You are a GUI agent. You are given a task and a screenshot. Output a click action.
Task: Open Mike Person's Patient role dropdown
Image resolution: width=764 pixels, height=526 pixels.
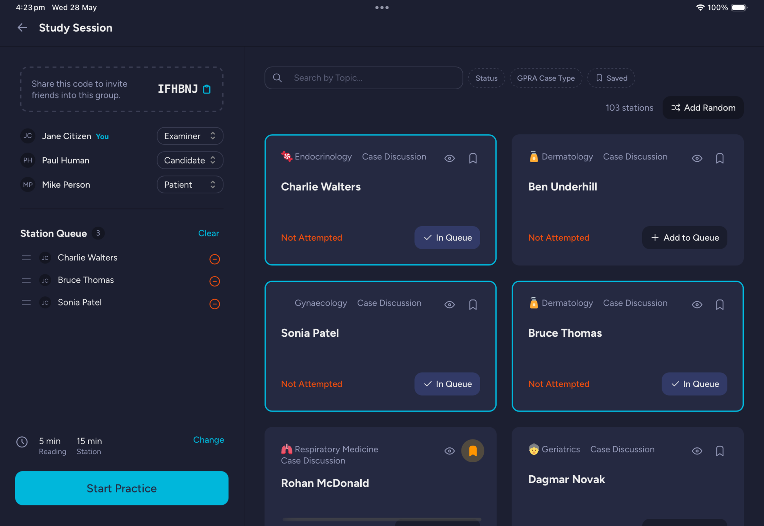pos(190,185)
